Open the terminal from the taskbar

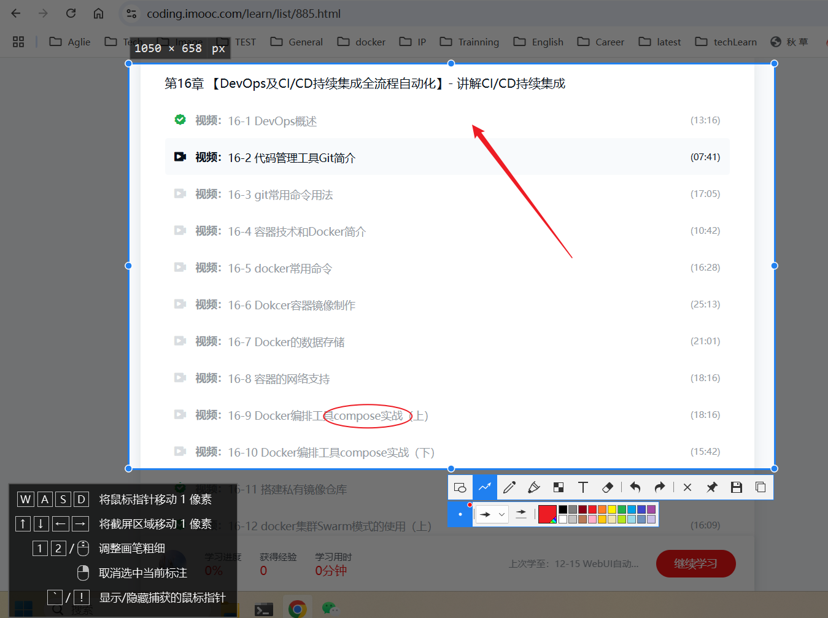264,609
